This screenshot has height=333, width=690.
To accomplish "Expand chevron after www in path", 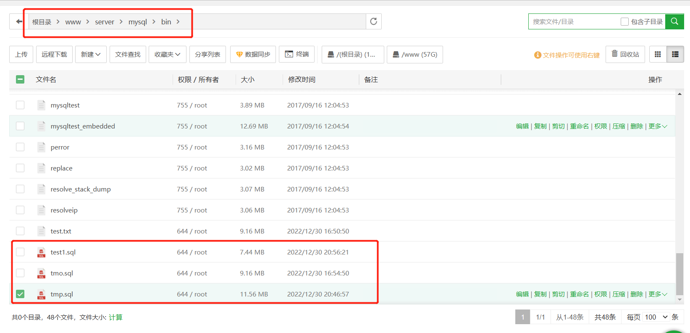I will [88, 22].
